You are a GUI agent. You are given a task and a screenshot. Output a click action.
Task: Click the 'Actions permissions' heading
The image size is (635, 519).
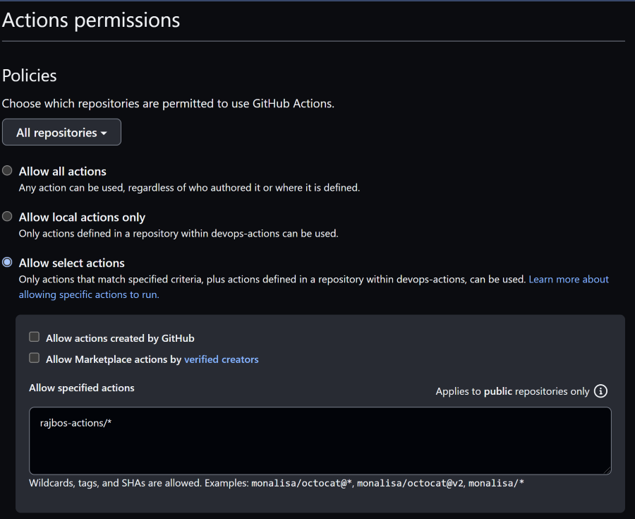pos(91,20)
